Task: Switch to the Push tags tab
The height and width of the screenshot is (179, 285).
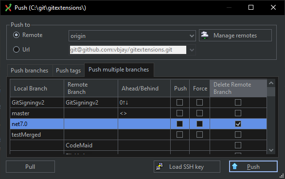Action: pyautogui.click(x=69, y=71)
